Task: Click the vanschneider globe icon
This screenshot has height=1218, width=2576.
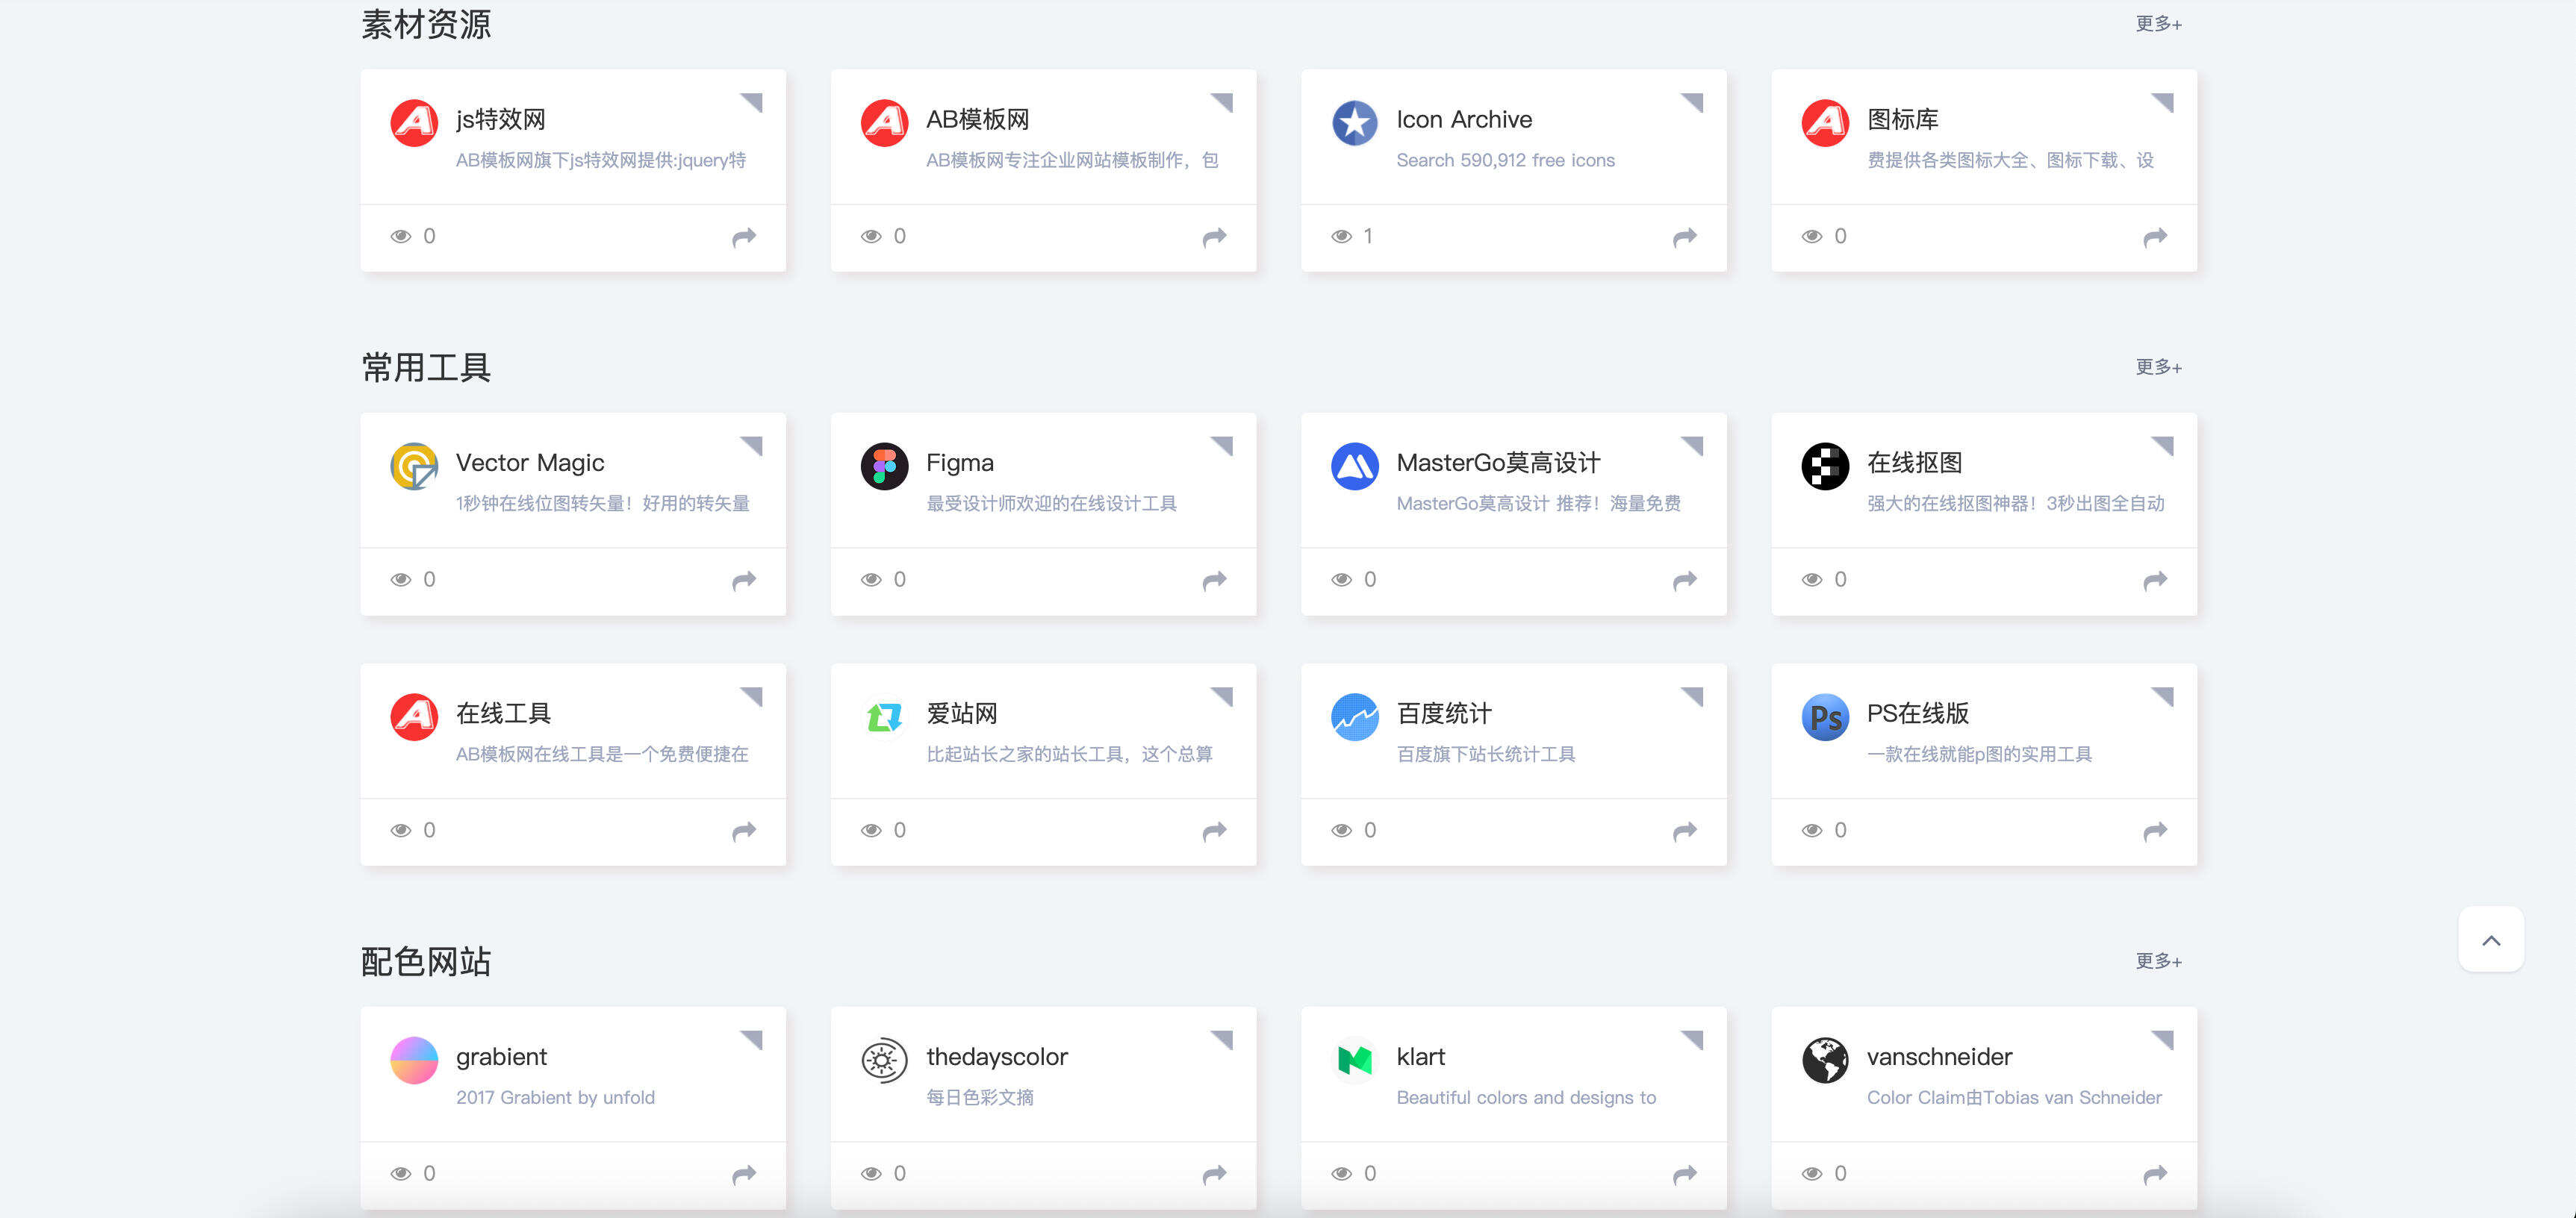Action: click(1825, 1060)
